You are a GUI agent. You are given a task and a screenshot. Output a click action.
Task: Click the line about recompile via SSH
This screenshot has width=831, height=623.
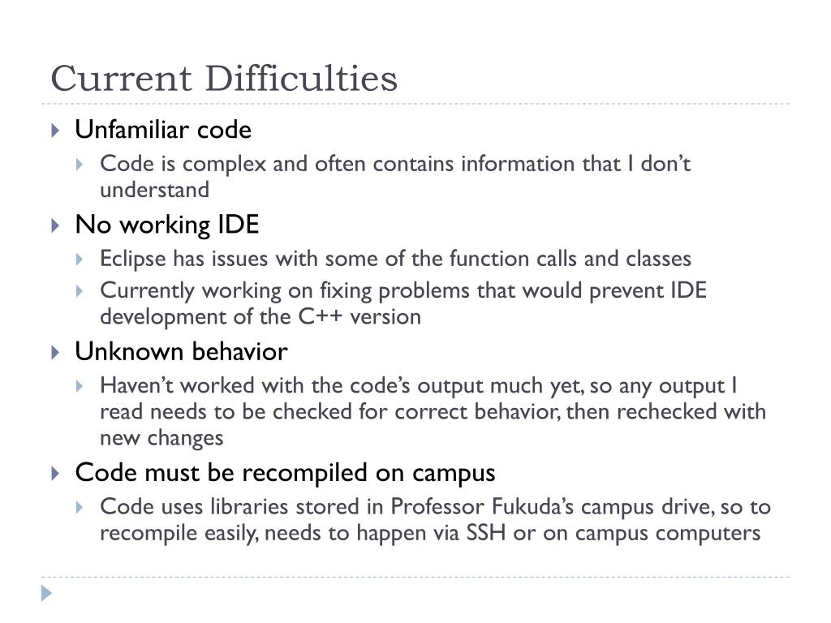[430, 533]
